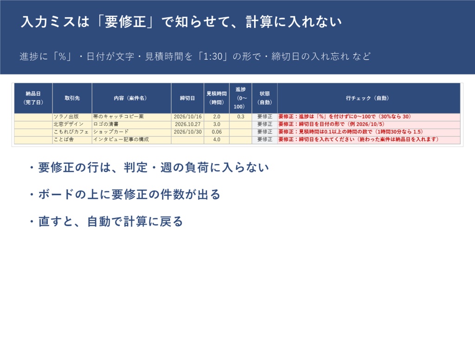Click the deadline cell 2026/10/16
The width and height of the screenshot is (475, 356).
point(187,117)
